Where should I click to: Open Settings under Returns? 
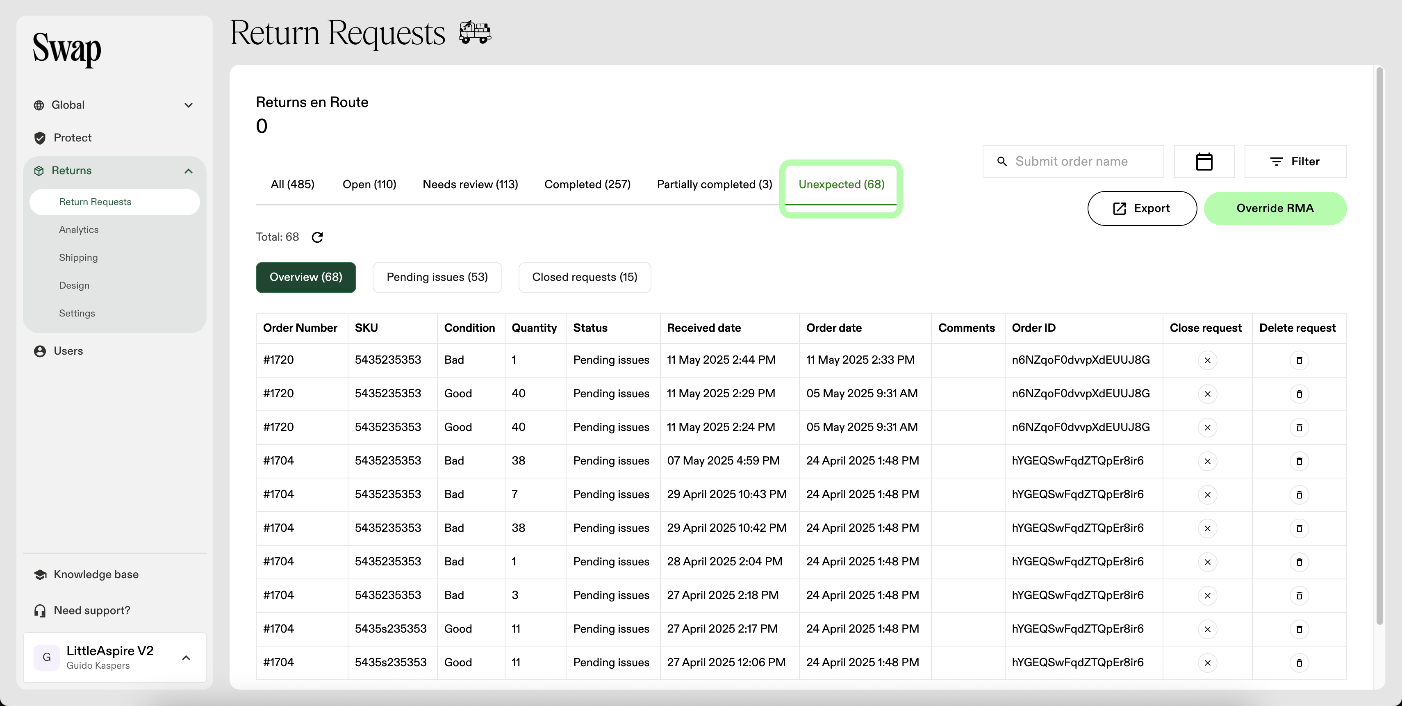(x=77, y=313)
